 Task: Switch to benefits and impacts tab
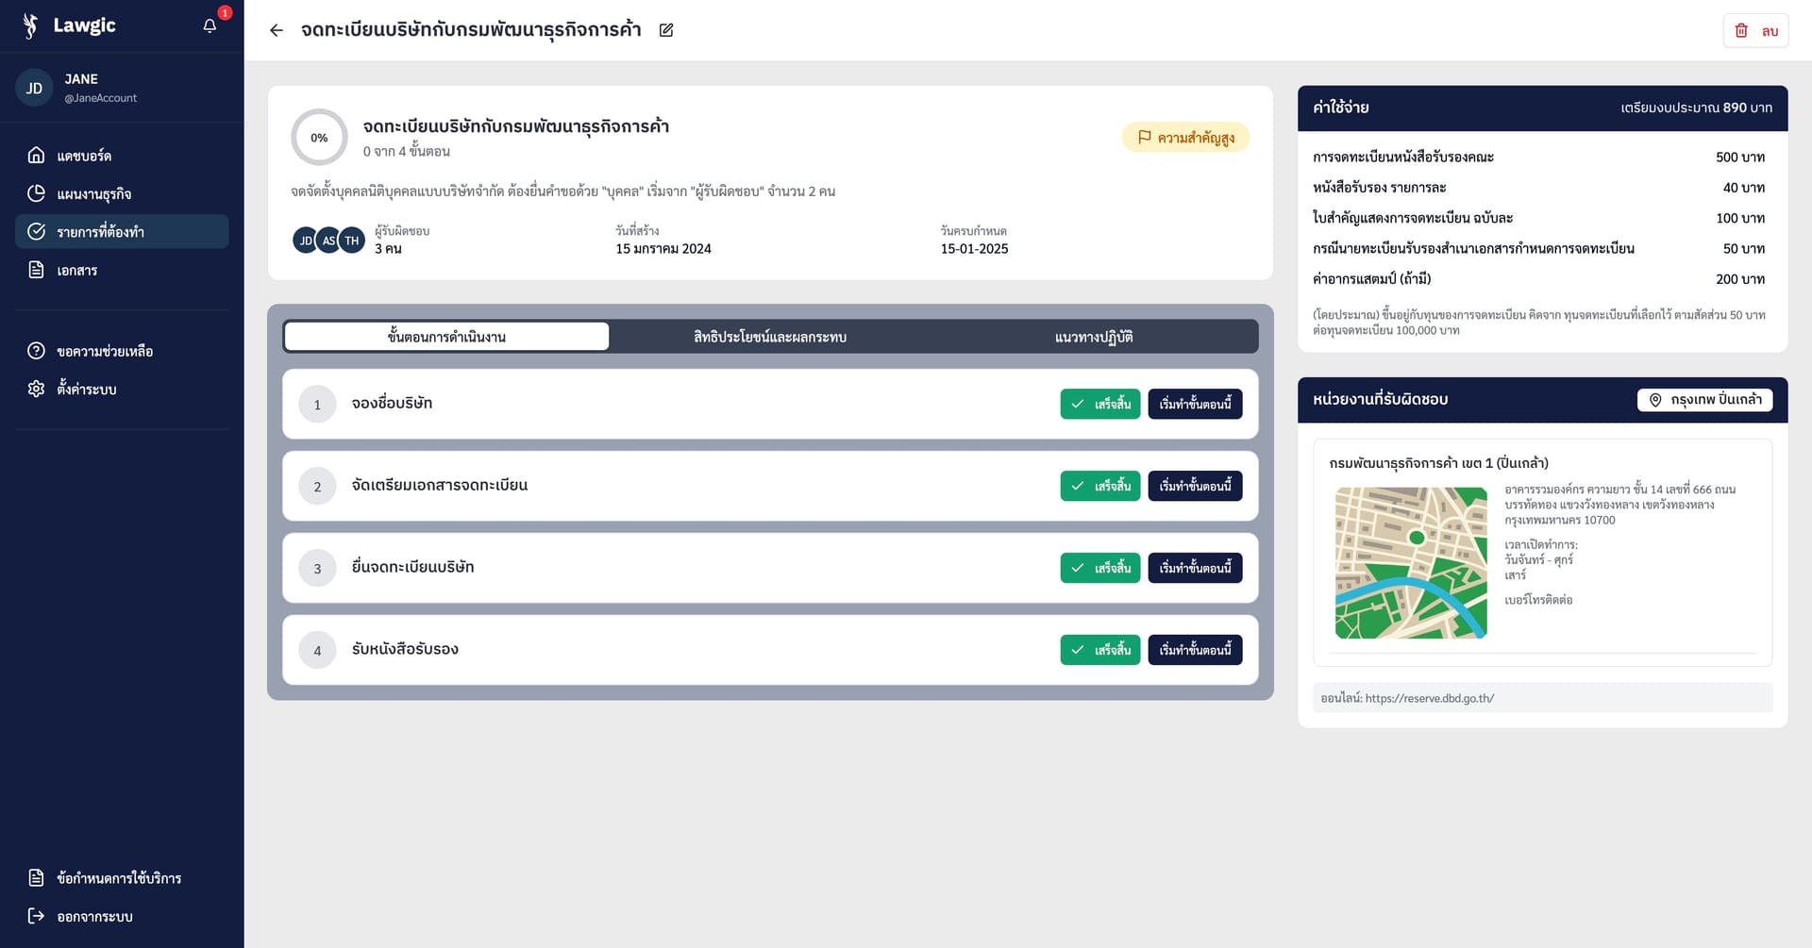pos(769,337)
